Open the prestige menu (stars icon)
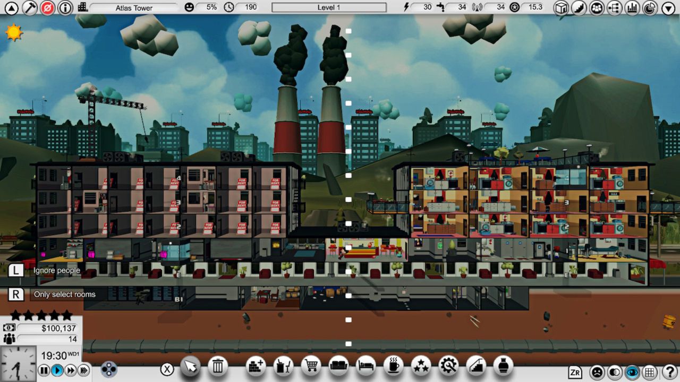 pos(421,366)
